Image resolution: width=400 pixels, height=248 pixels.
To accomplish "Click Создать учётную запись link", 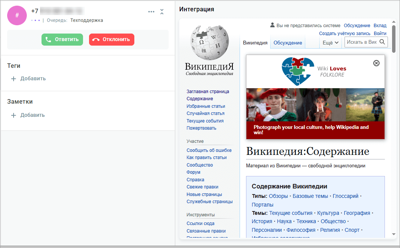I will [x=345, y=34].
